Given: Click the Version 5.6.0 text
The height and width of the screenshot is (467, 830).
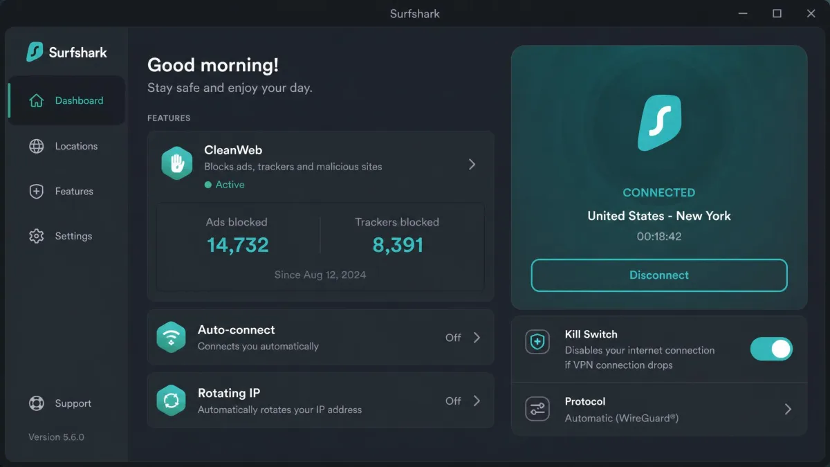Looking at the screenshot, I should pos(56,437).
